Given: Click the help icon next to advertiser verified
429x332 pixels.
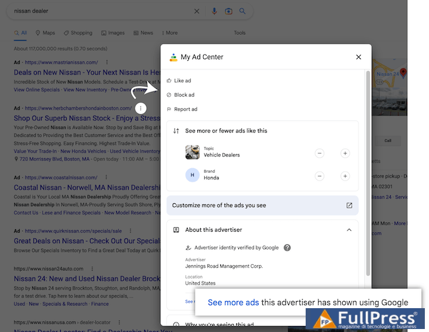Looking at the screenshot, I should coord(287,247).
